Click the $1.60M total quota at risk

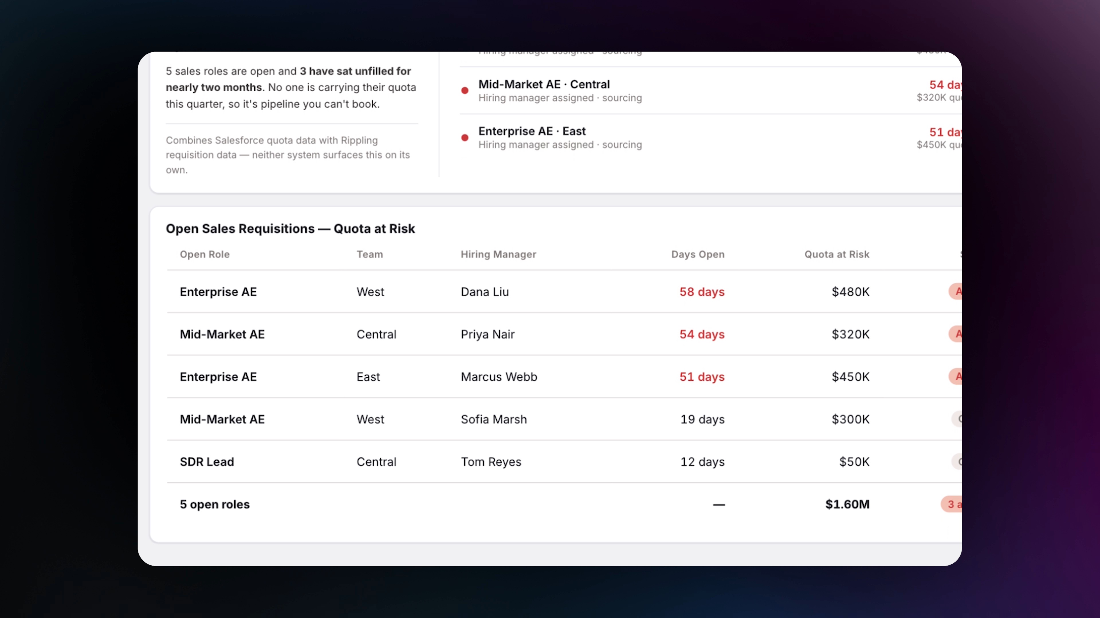coord(847,504)
